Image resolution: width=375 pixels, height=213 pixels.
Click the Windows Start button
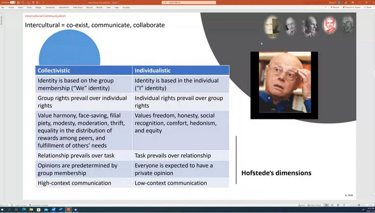click(3, 210)
